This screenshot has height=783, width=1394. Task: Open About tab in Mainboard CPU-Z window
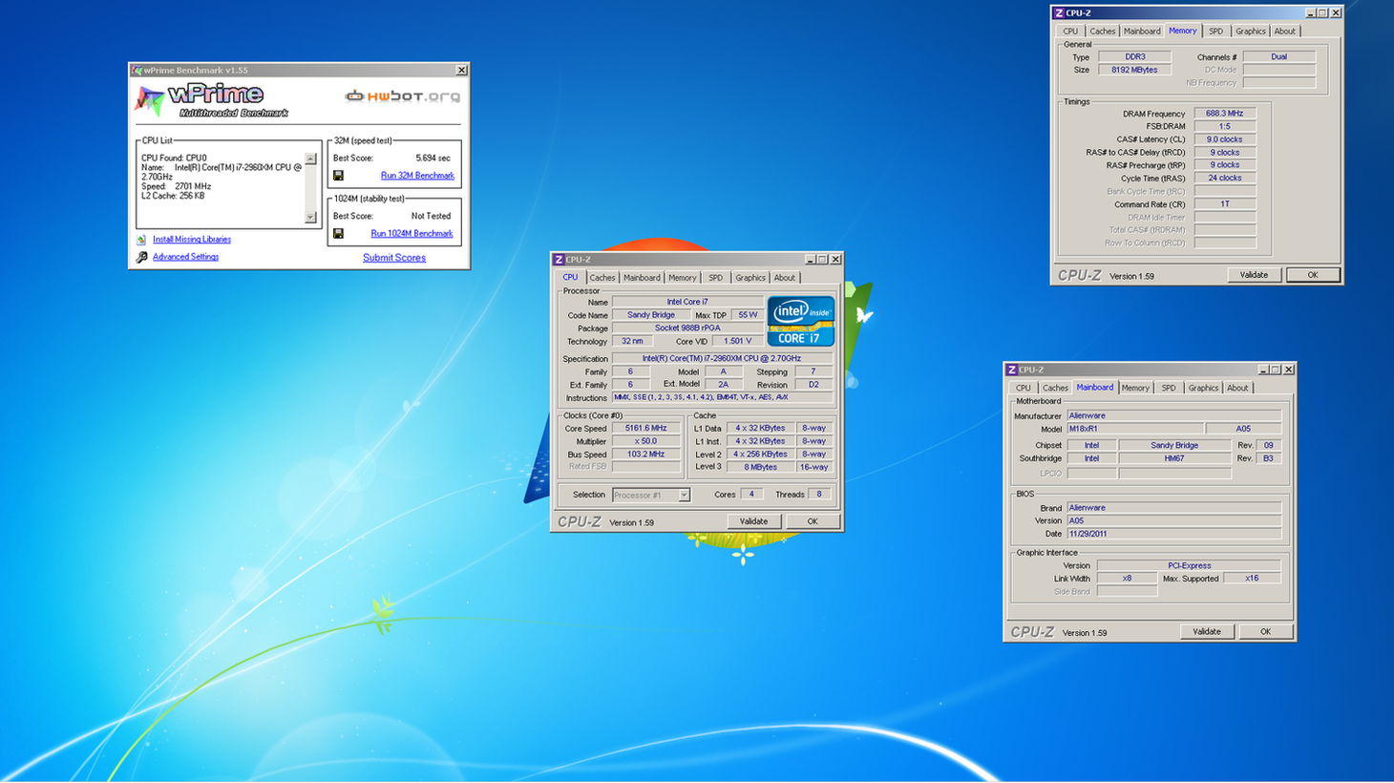1237,388
